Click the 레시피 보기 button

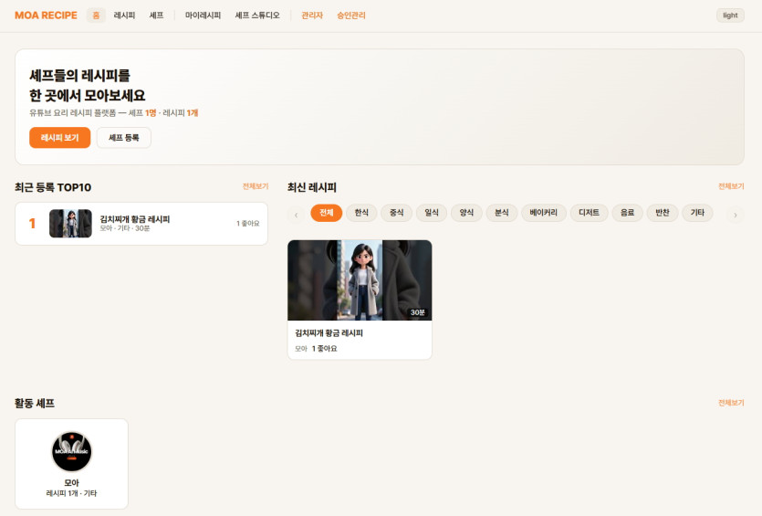click(59, 138)
